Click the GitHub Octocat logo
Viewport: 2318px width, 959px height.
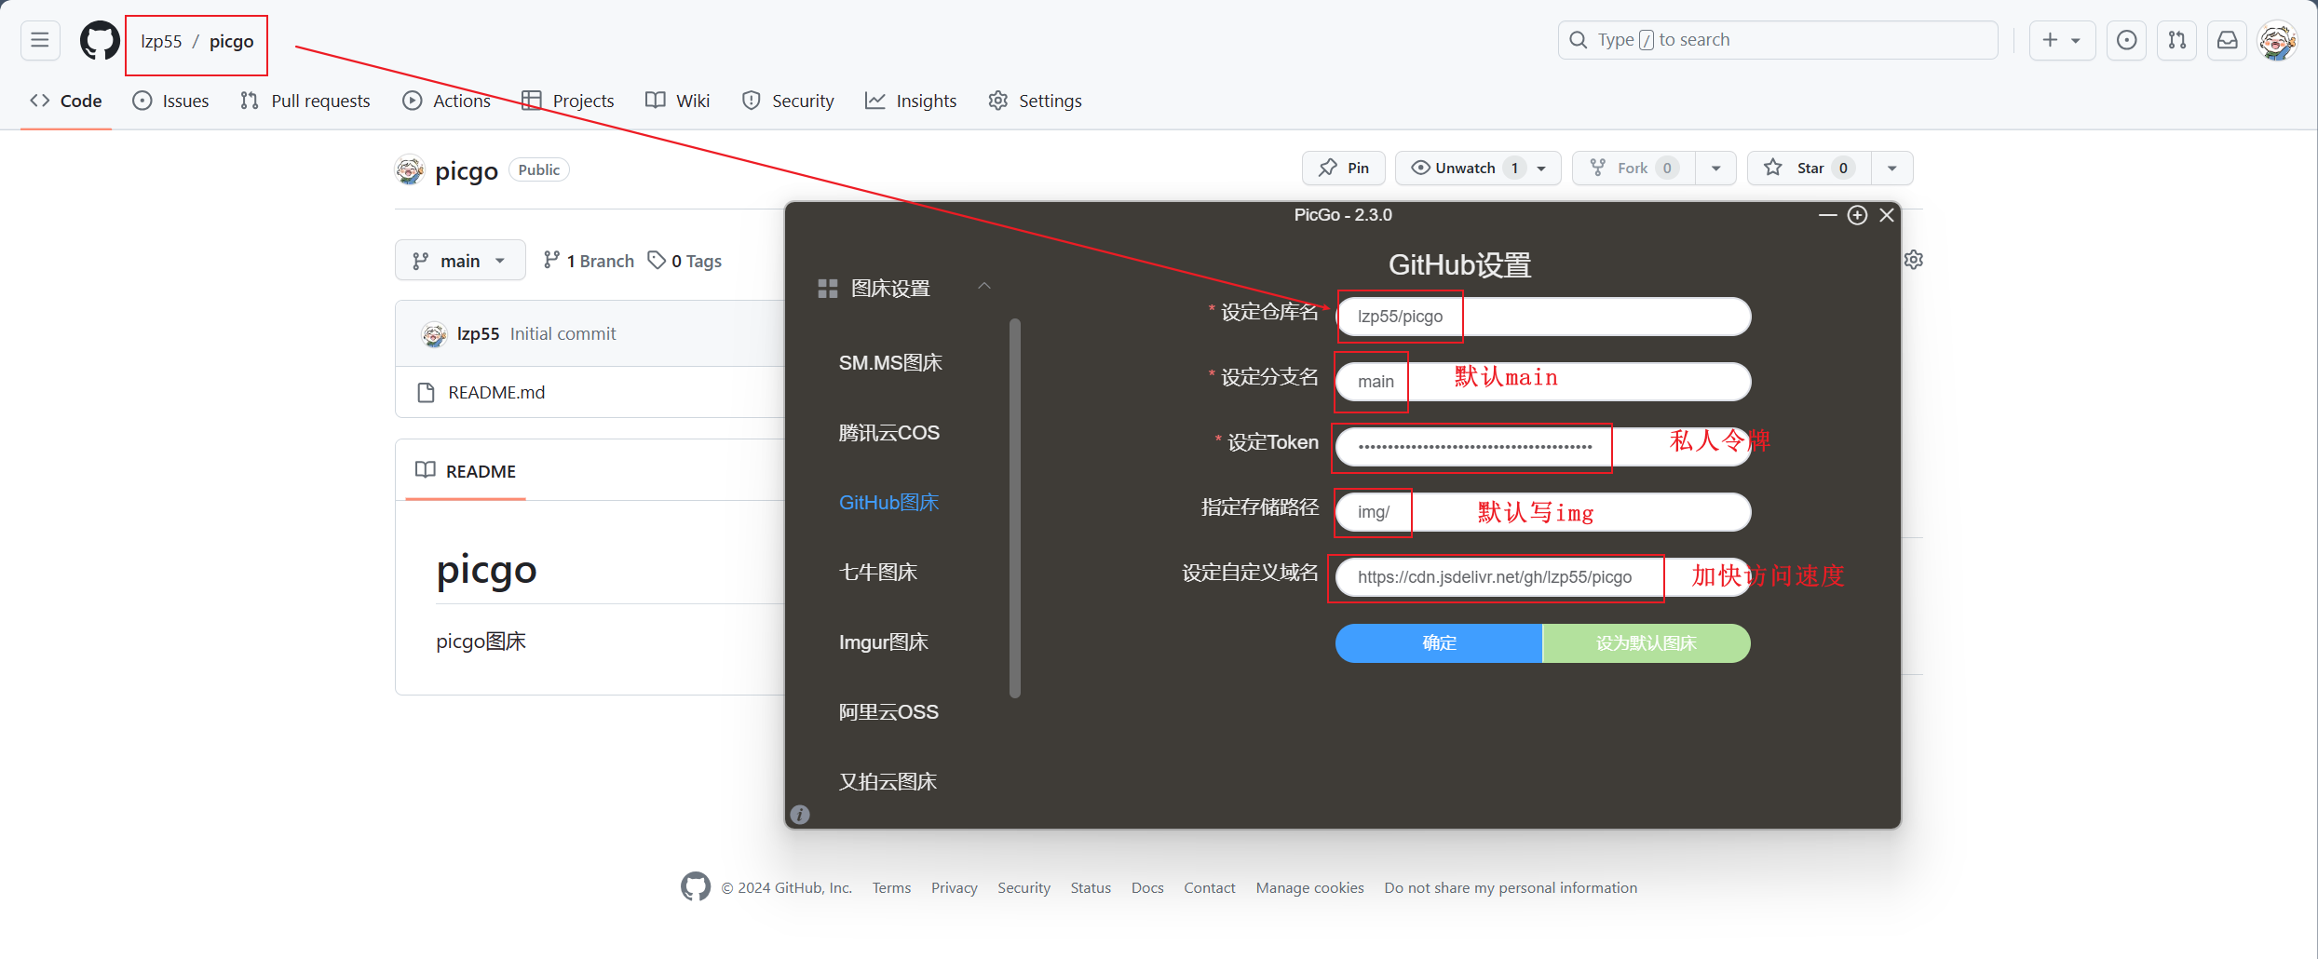[x=100, y=40]
